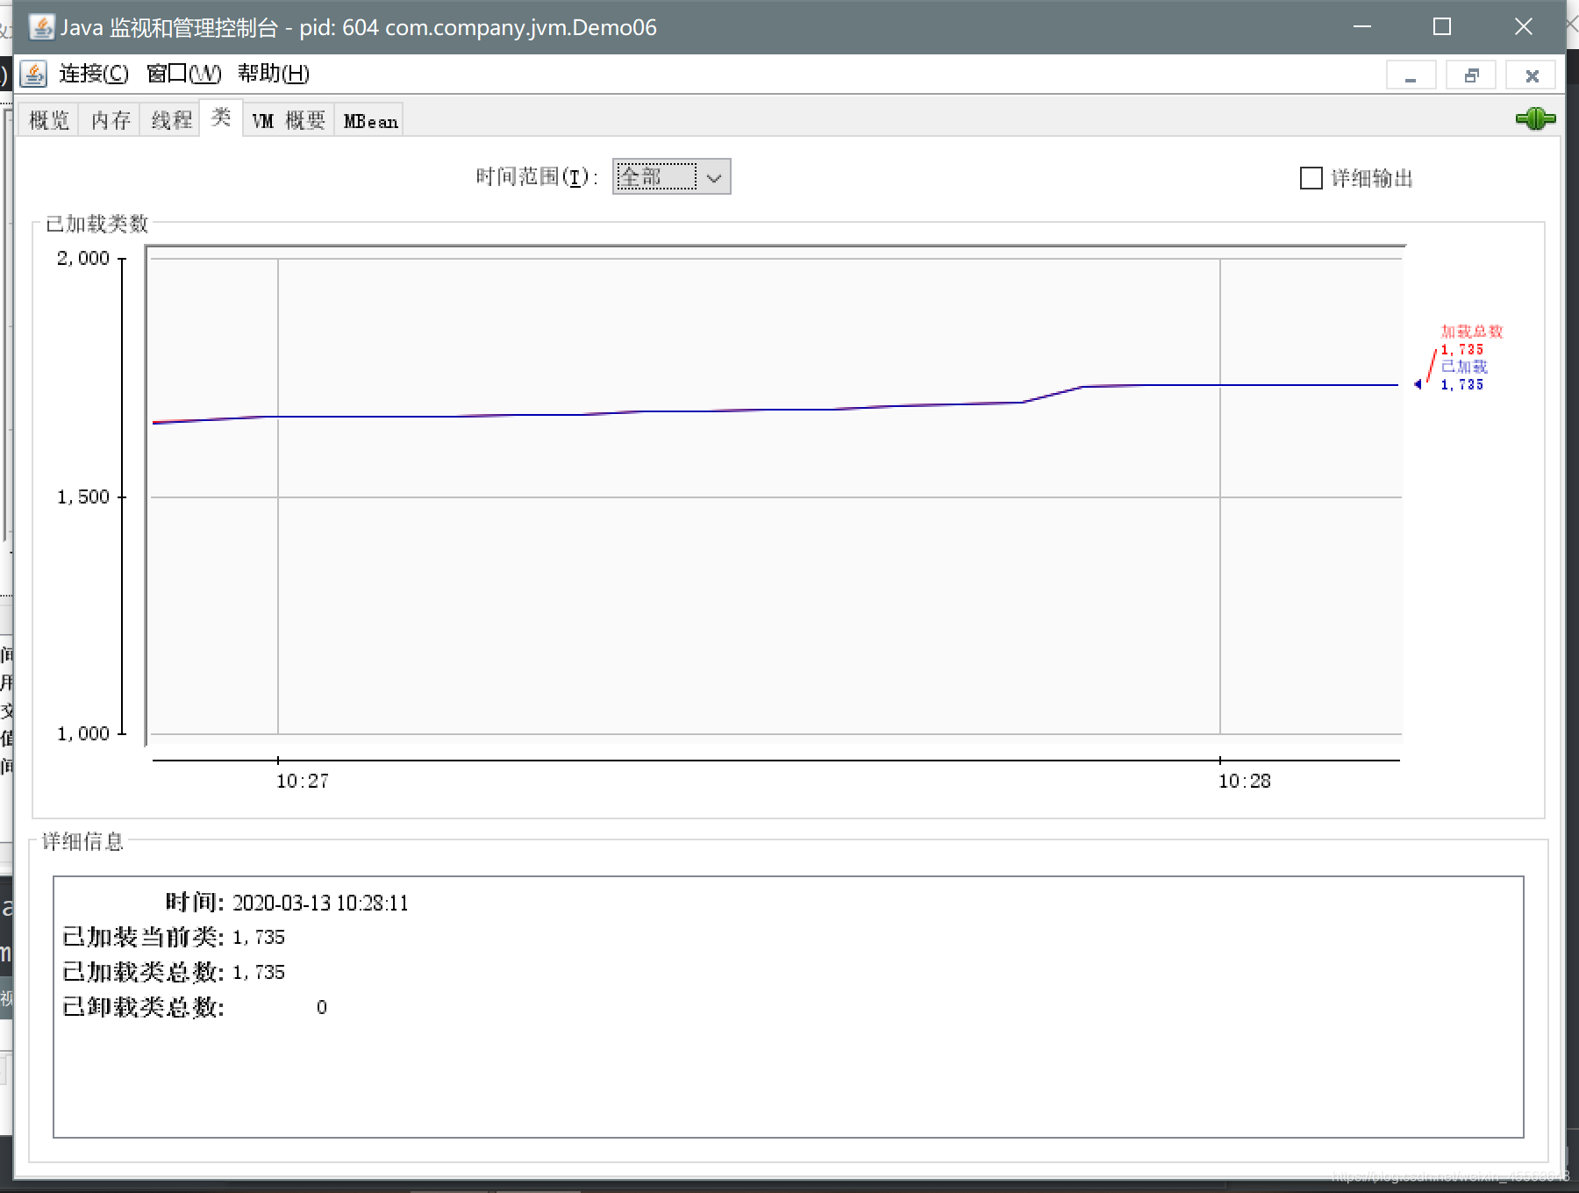Open the 窗口(W) menu
Image resolution: width=1579 pixels, height=1193 pixels.
(184, 74)
